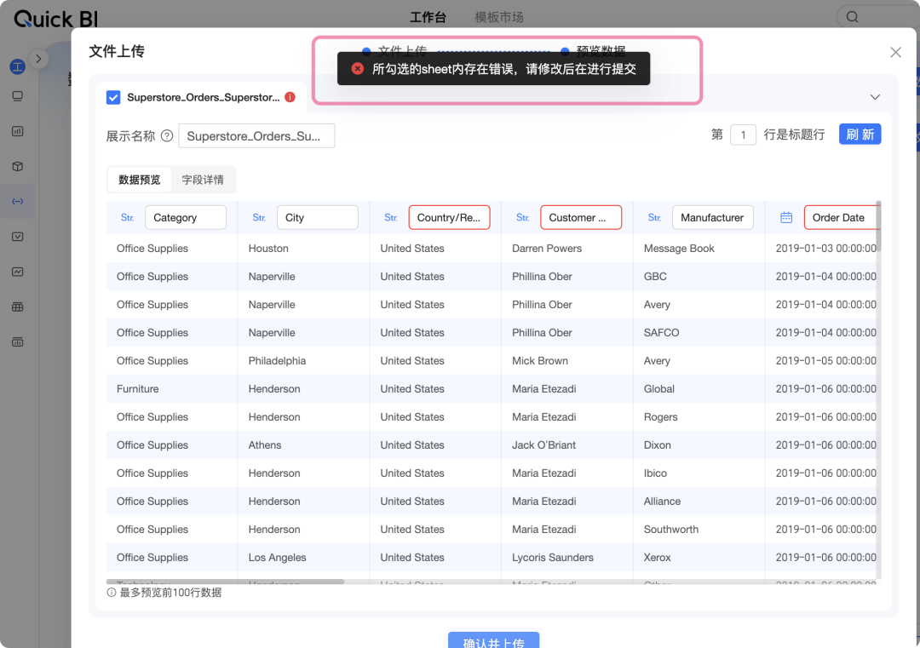Open the 模板市场 top menu

498,17
